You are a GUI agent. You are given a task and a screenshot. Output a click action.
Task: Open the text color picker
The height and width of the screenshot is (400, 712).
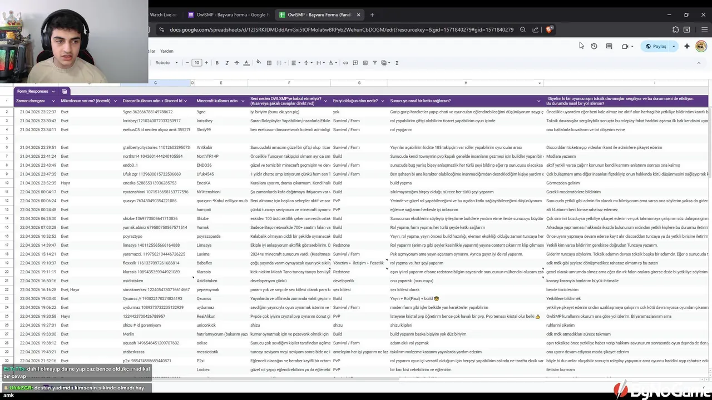[246, 63]
